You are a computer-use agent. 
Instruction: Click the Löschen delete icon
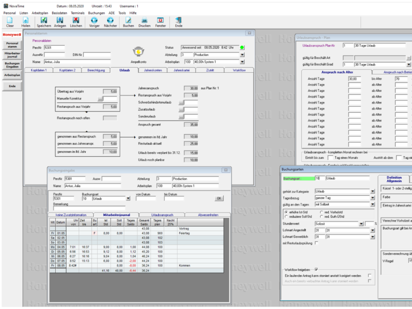(76, 21)
